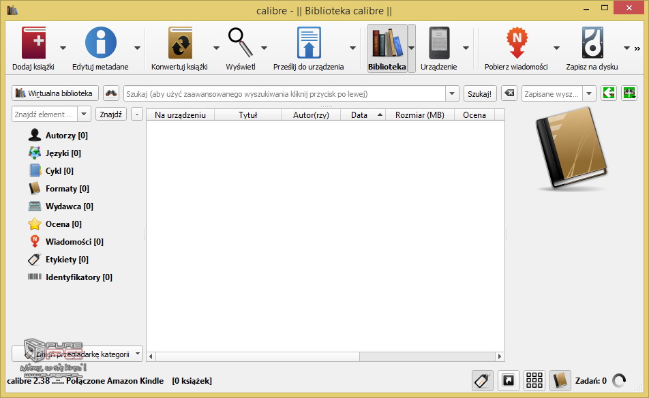Toggle the cover browser book icon

point(560,381)
